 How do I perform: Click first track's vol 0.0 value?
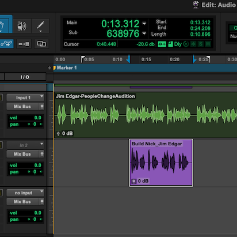[x=37, y=118]
